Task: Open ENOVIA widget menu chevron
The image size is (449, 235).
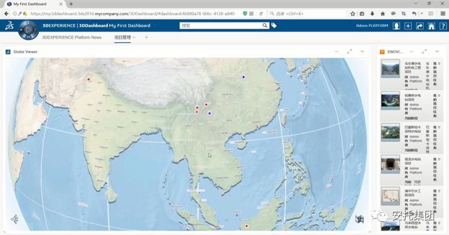Action: tap(437, 52)
